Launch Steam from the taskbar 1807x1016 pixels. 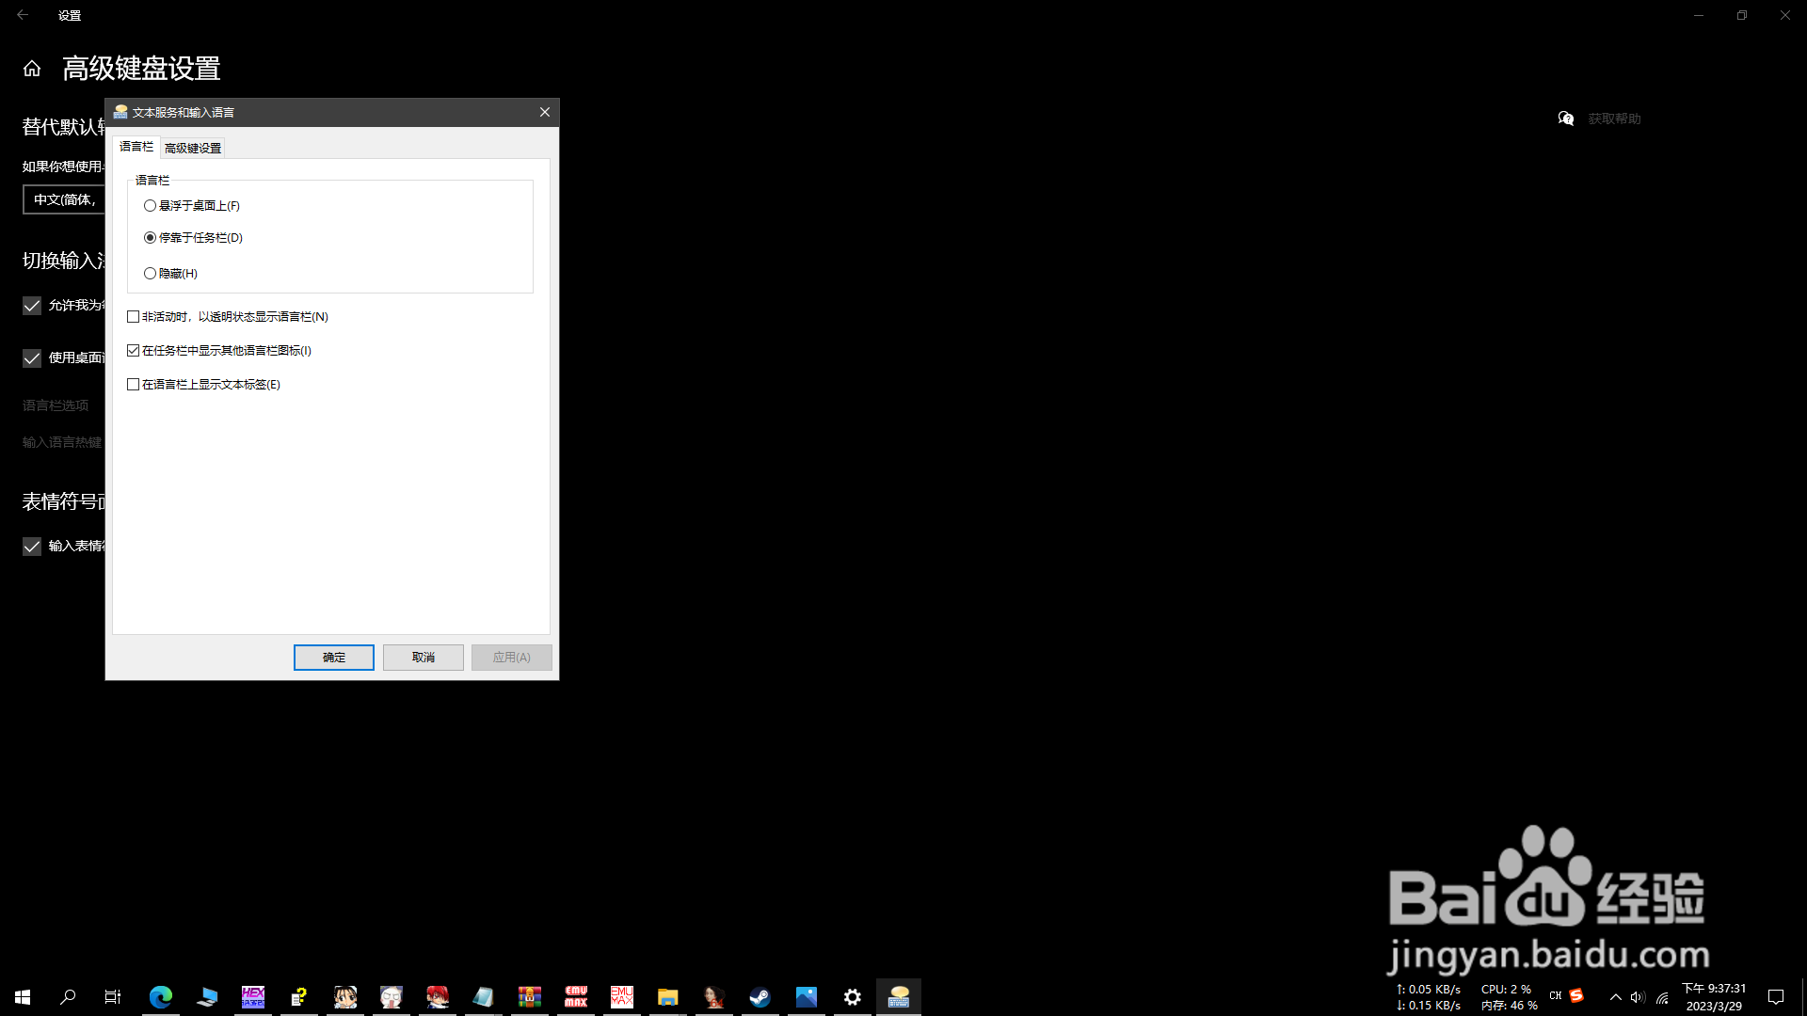[760, 996]
